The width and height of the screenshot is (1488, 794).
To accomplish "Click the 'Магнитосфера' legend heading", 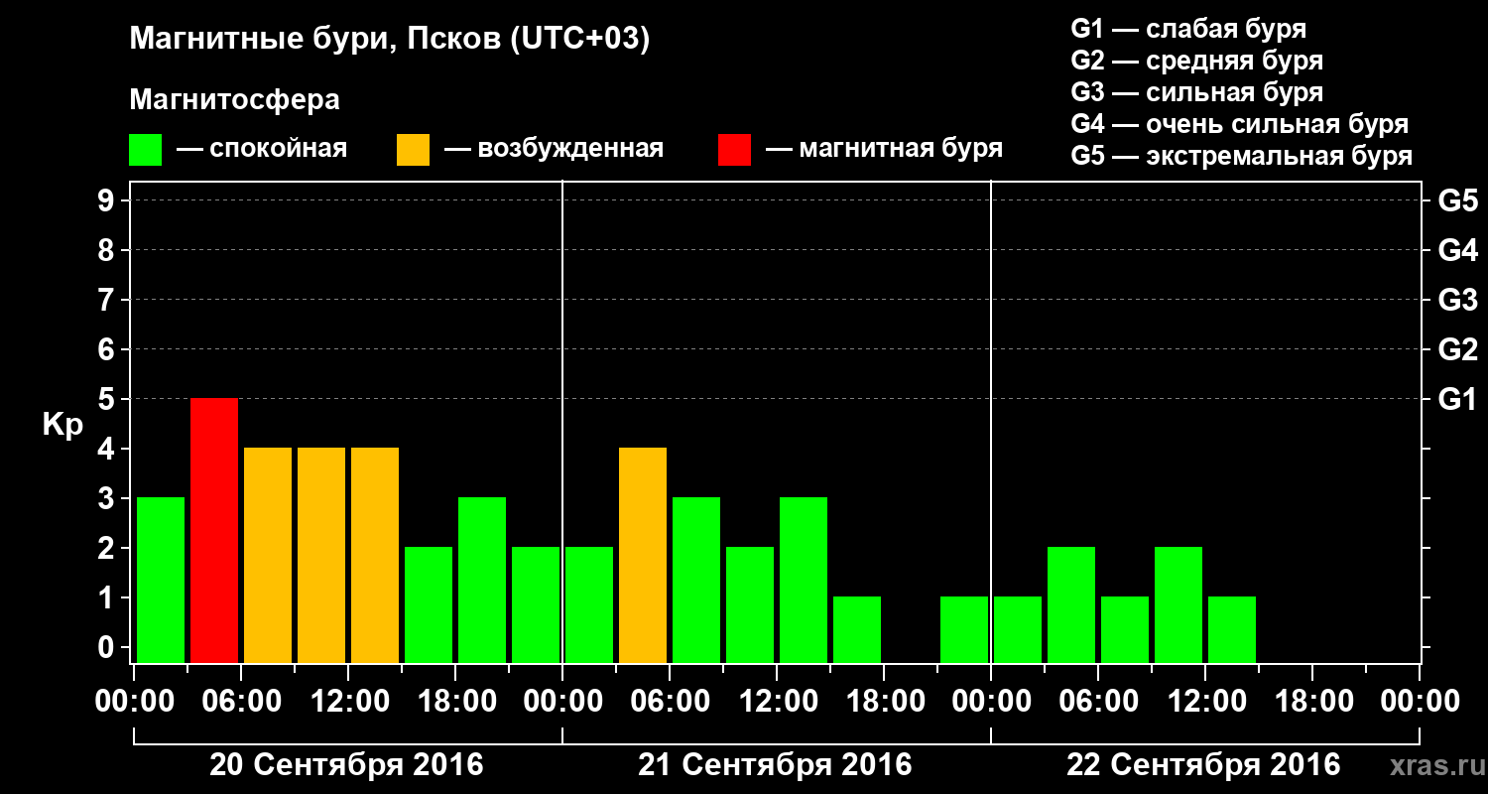I will click(x=234, y=100).
